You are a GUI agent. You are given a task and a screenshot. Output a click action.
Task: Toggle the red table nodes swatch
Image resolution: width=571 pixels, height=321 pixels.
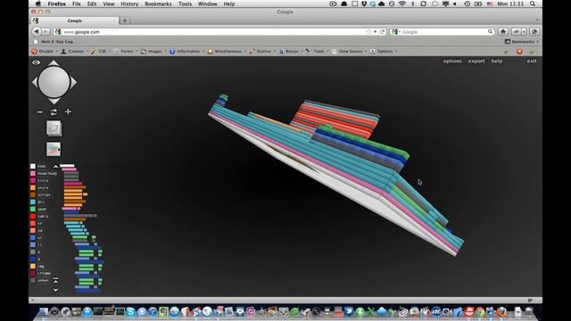[33, 216]
